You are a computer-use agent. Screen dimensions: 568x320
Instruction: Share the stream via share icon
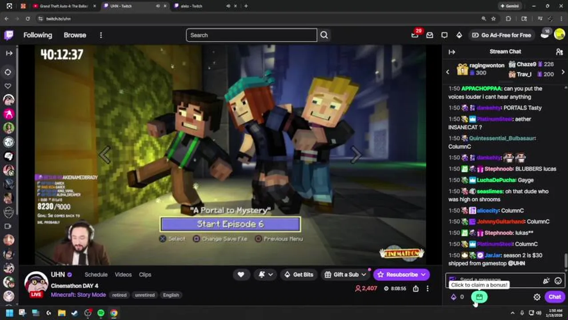click(416, 288)
